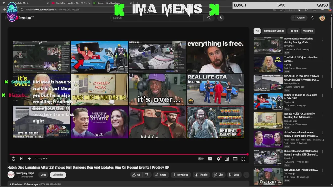
Task: Open menu for Hiding In Trunks video
Action: 322,95
